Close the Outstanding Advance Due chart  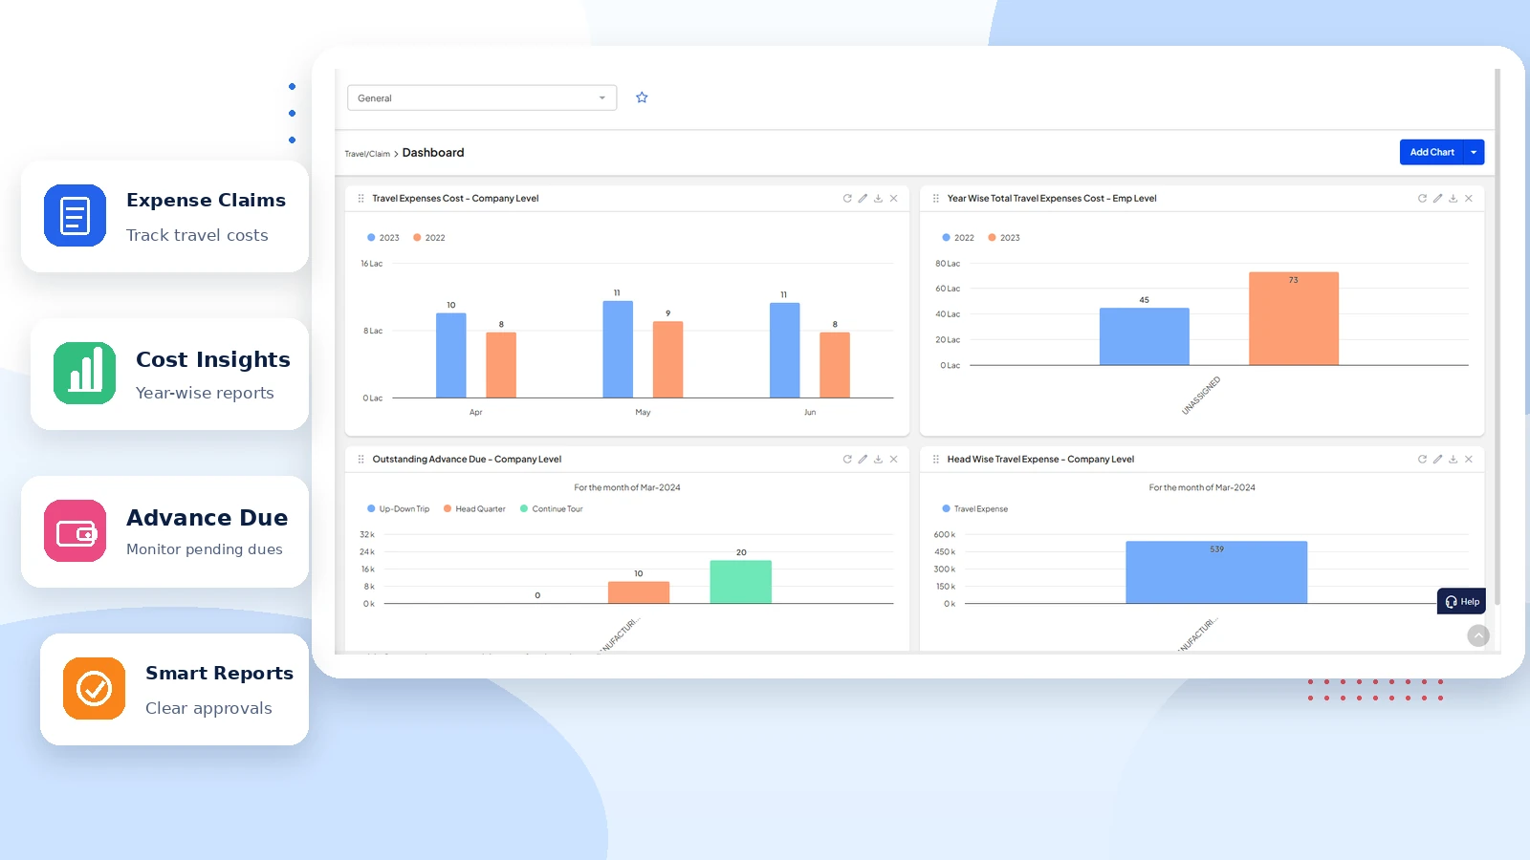click(894, 460)
